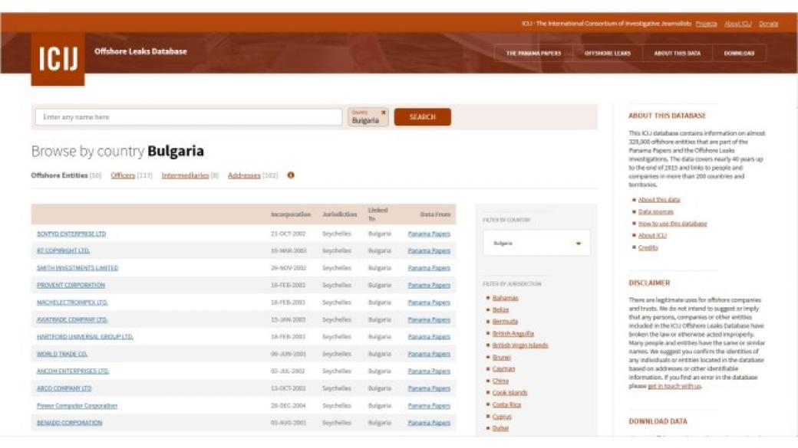
Task: Open Panama Papers link for PROVENT CORPORATION
Action: [x=429, y=286]
